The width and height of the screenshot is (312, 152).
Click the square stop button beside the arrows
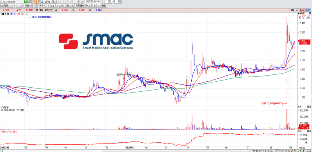tap(14, 6)
